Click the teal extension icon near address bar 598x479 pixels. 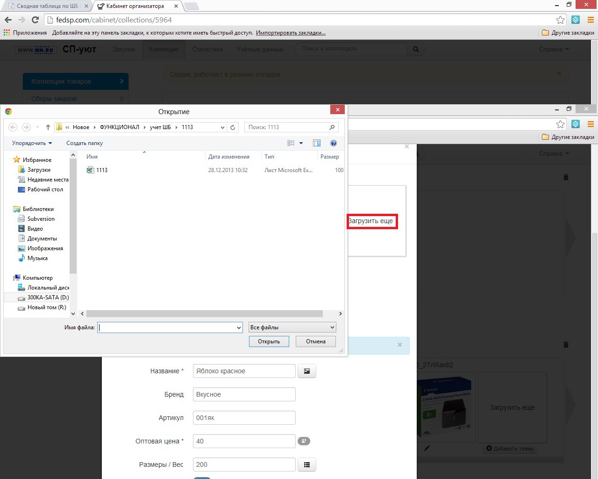576,20
